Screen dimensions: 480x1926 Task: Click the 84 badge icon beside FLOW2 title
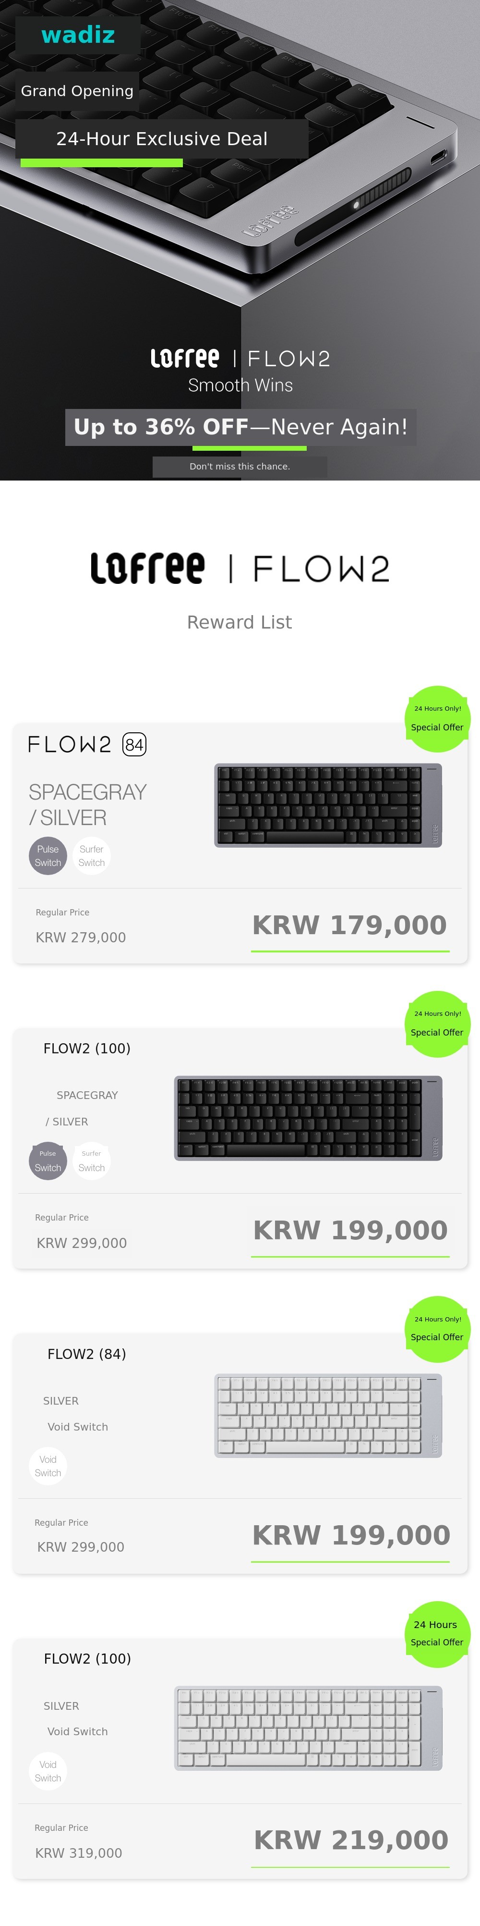tap(134, 745)
